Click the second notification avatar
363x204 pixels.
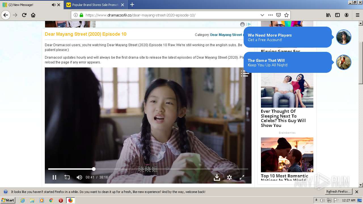click(x=344, y=62)
